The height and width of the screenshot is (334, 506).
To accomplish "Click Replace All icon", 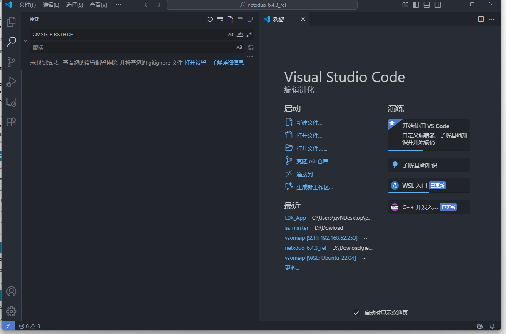I will point(250,48).
